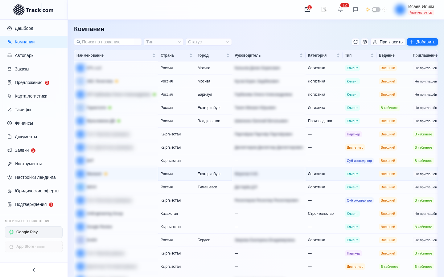Image resolution: width=444 pixels, height=277 pixels.
Task: Open table settings gear icon
Action: 365,42
